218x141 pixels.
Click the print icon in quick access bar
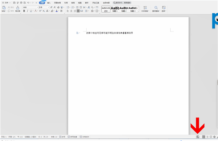pyautogui.click(x=21, y=3)
